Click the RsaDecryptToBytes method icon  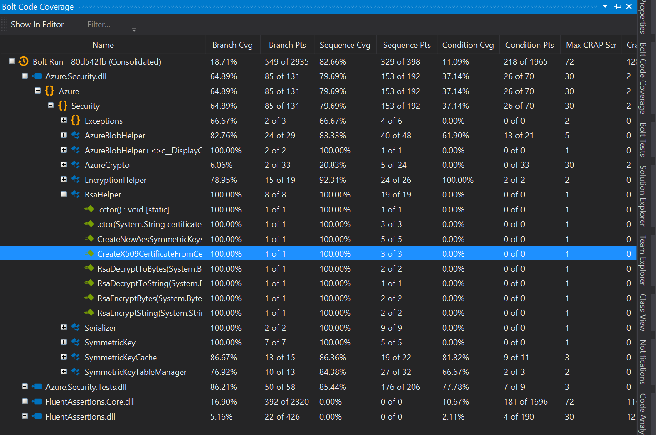[x=89, y=268]
